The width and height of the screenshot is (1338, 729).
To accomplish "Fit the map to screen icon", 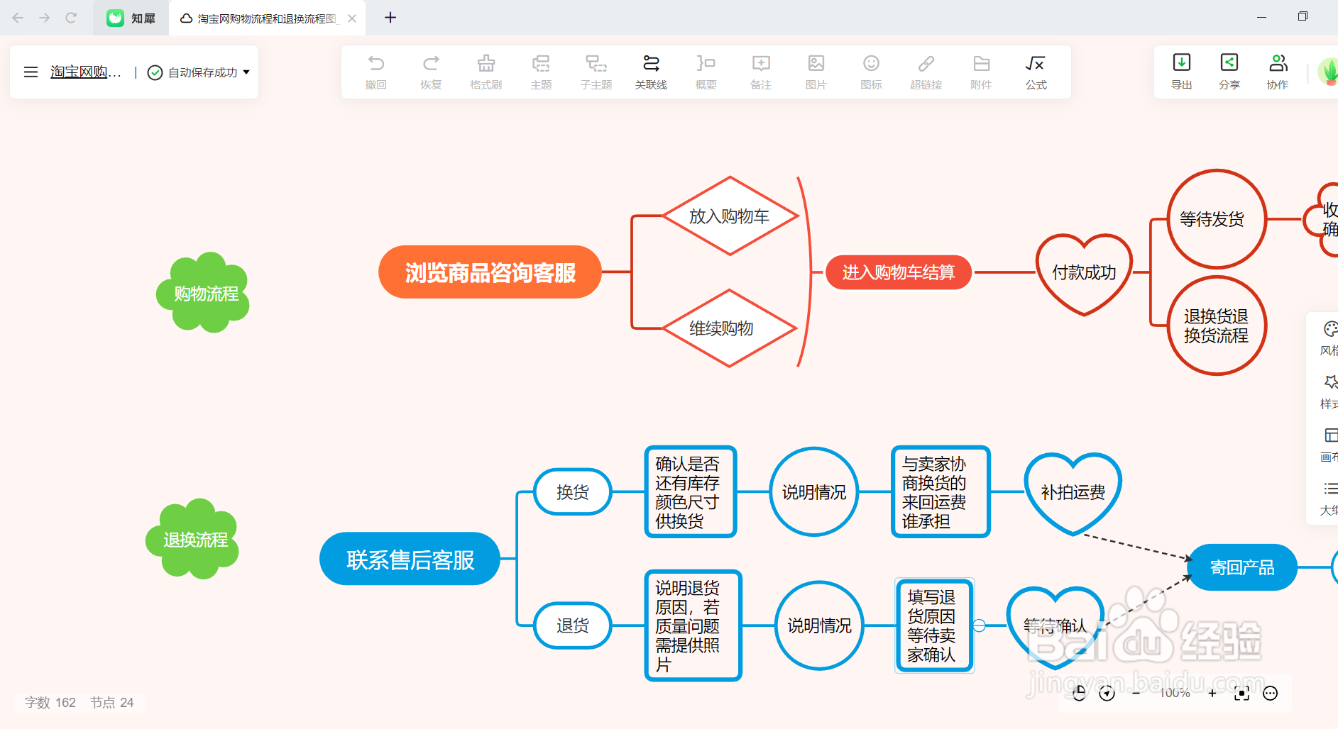I will (1241, 694).
